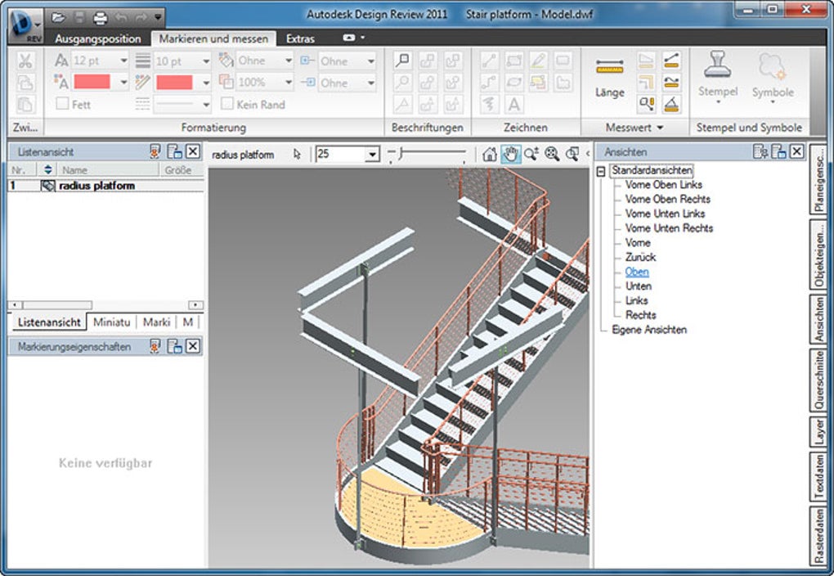Collapse the Standardansichten tree node
Screen dimensions: 834x576
click(x=602, y=171)
